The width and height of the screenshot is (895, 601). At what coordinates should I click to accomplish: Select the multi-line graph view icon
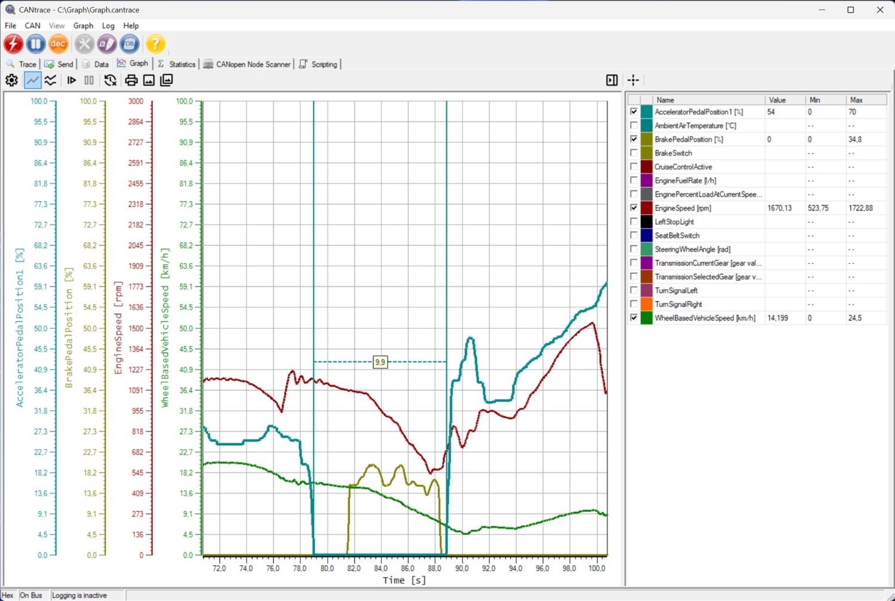(x=51, y=80)
